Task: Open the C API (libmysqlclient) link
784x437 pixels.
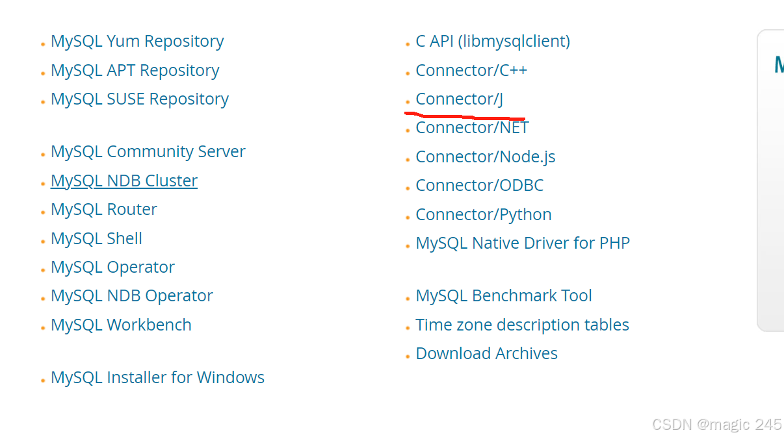Action: pyautogui.click(x=493, y=42)
